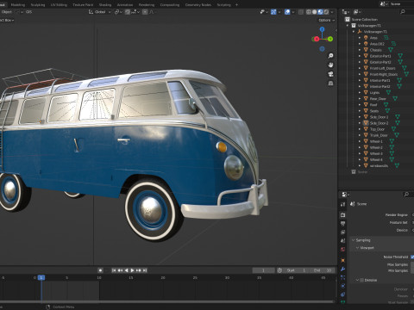Screen dimensions: 414x310
Task: Switch to the Animation workspace tab
Action: pos(125,5)
